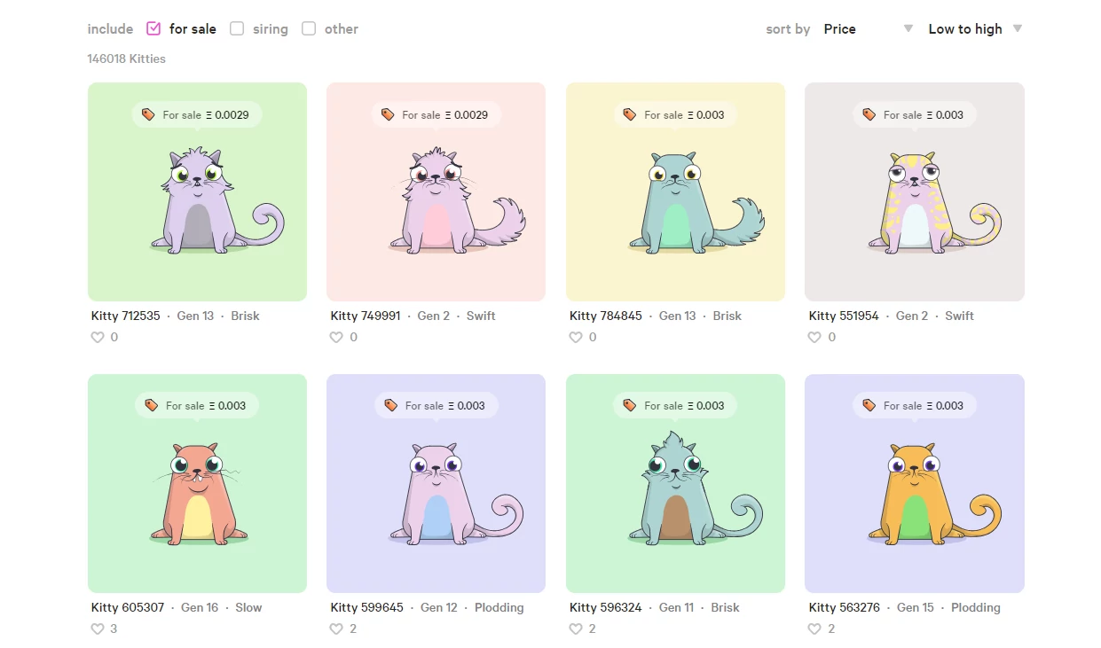Click the heart icon for Kitty 551954
1101x648 pixels.
pos(814,337)
